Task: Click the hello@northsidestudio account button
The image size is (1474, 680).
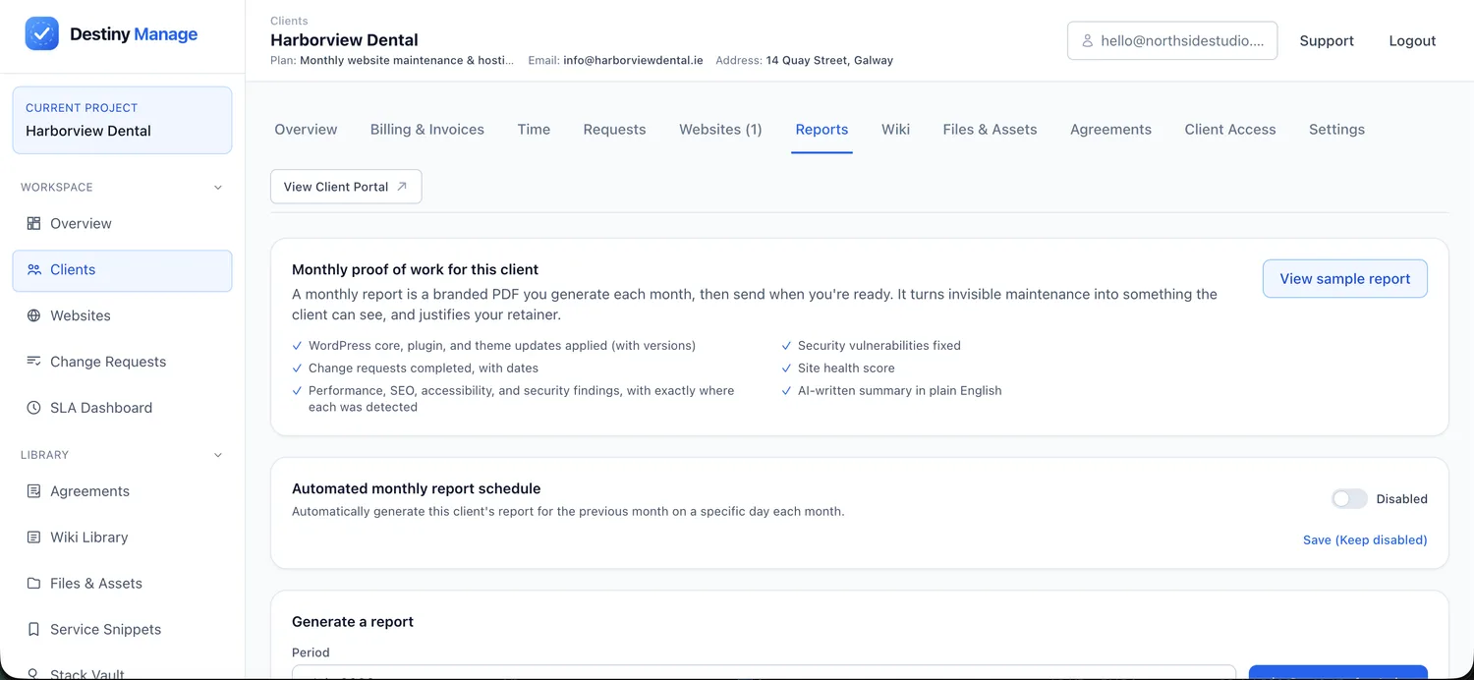Action: (1172, 41)
